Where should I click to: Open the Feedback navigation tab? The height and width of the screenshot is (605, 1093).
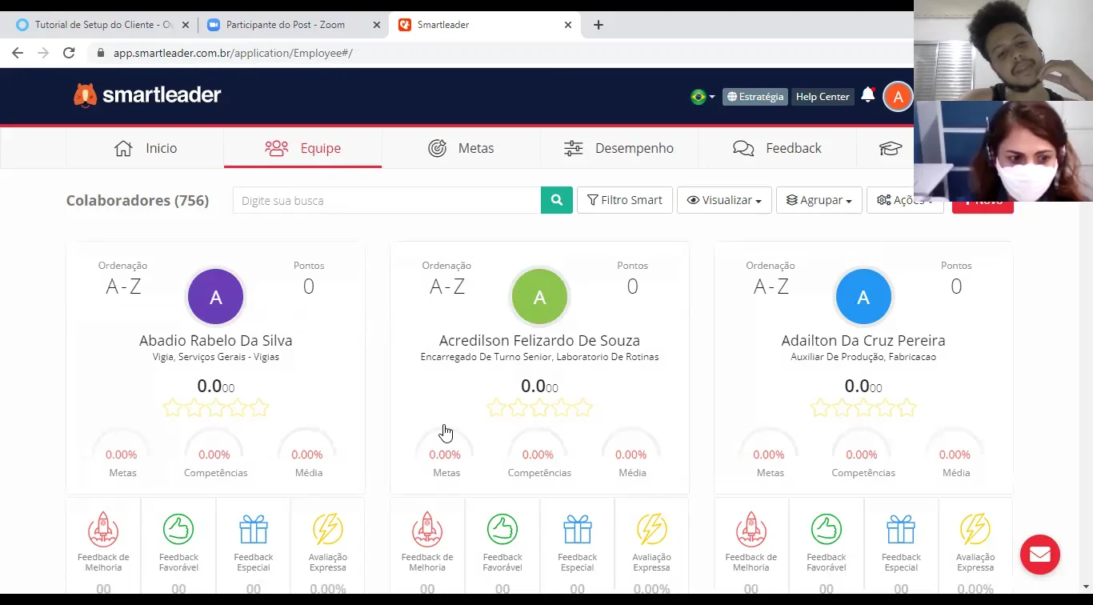(x=777, y=148)
